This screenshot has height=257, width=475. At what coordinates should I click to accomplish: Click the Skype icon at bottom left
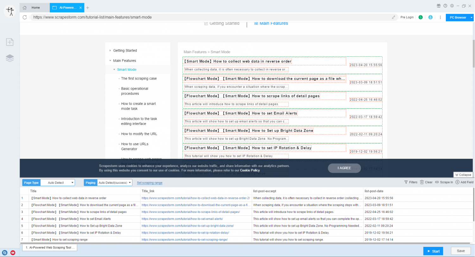5,253
